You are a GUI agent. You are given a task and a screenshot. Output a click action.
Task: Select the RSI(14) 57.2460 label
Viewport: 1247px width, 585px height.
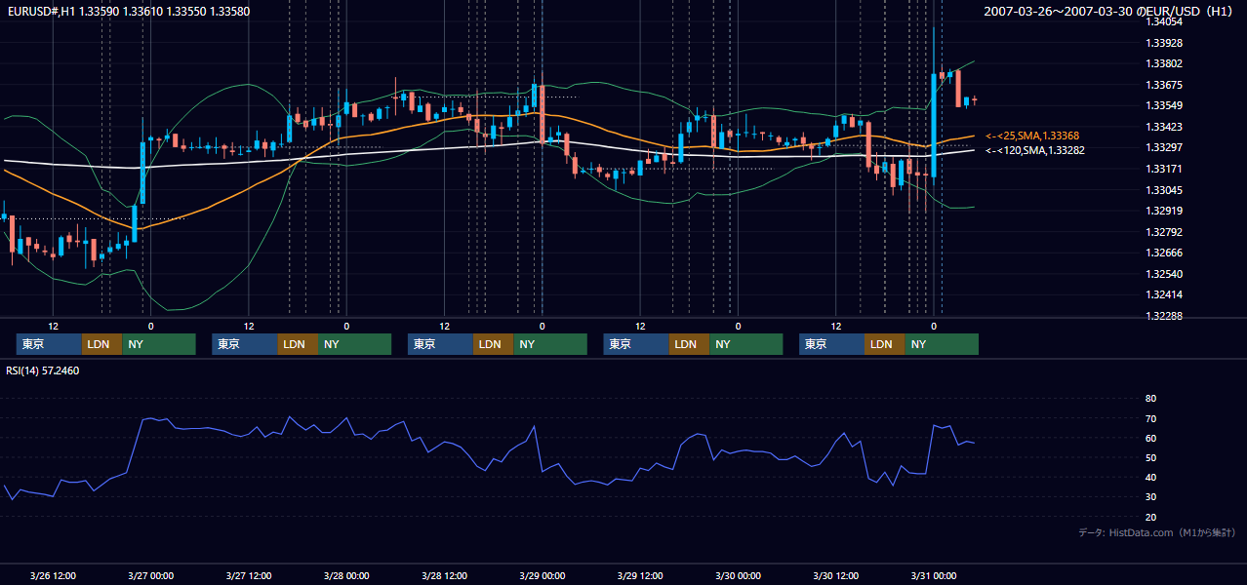tap(43, 370)
